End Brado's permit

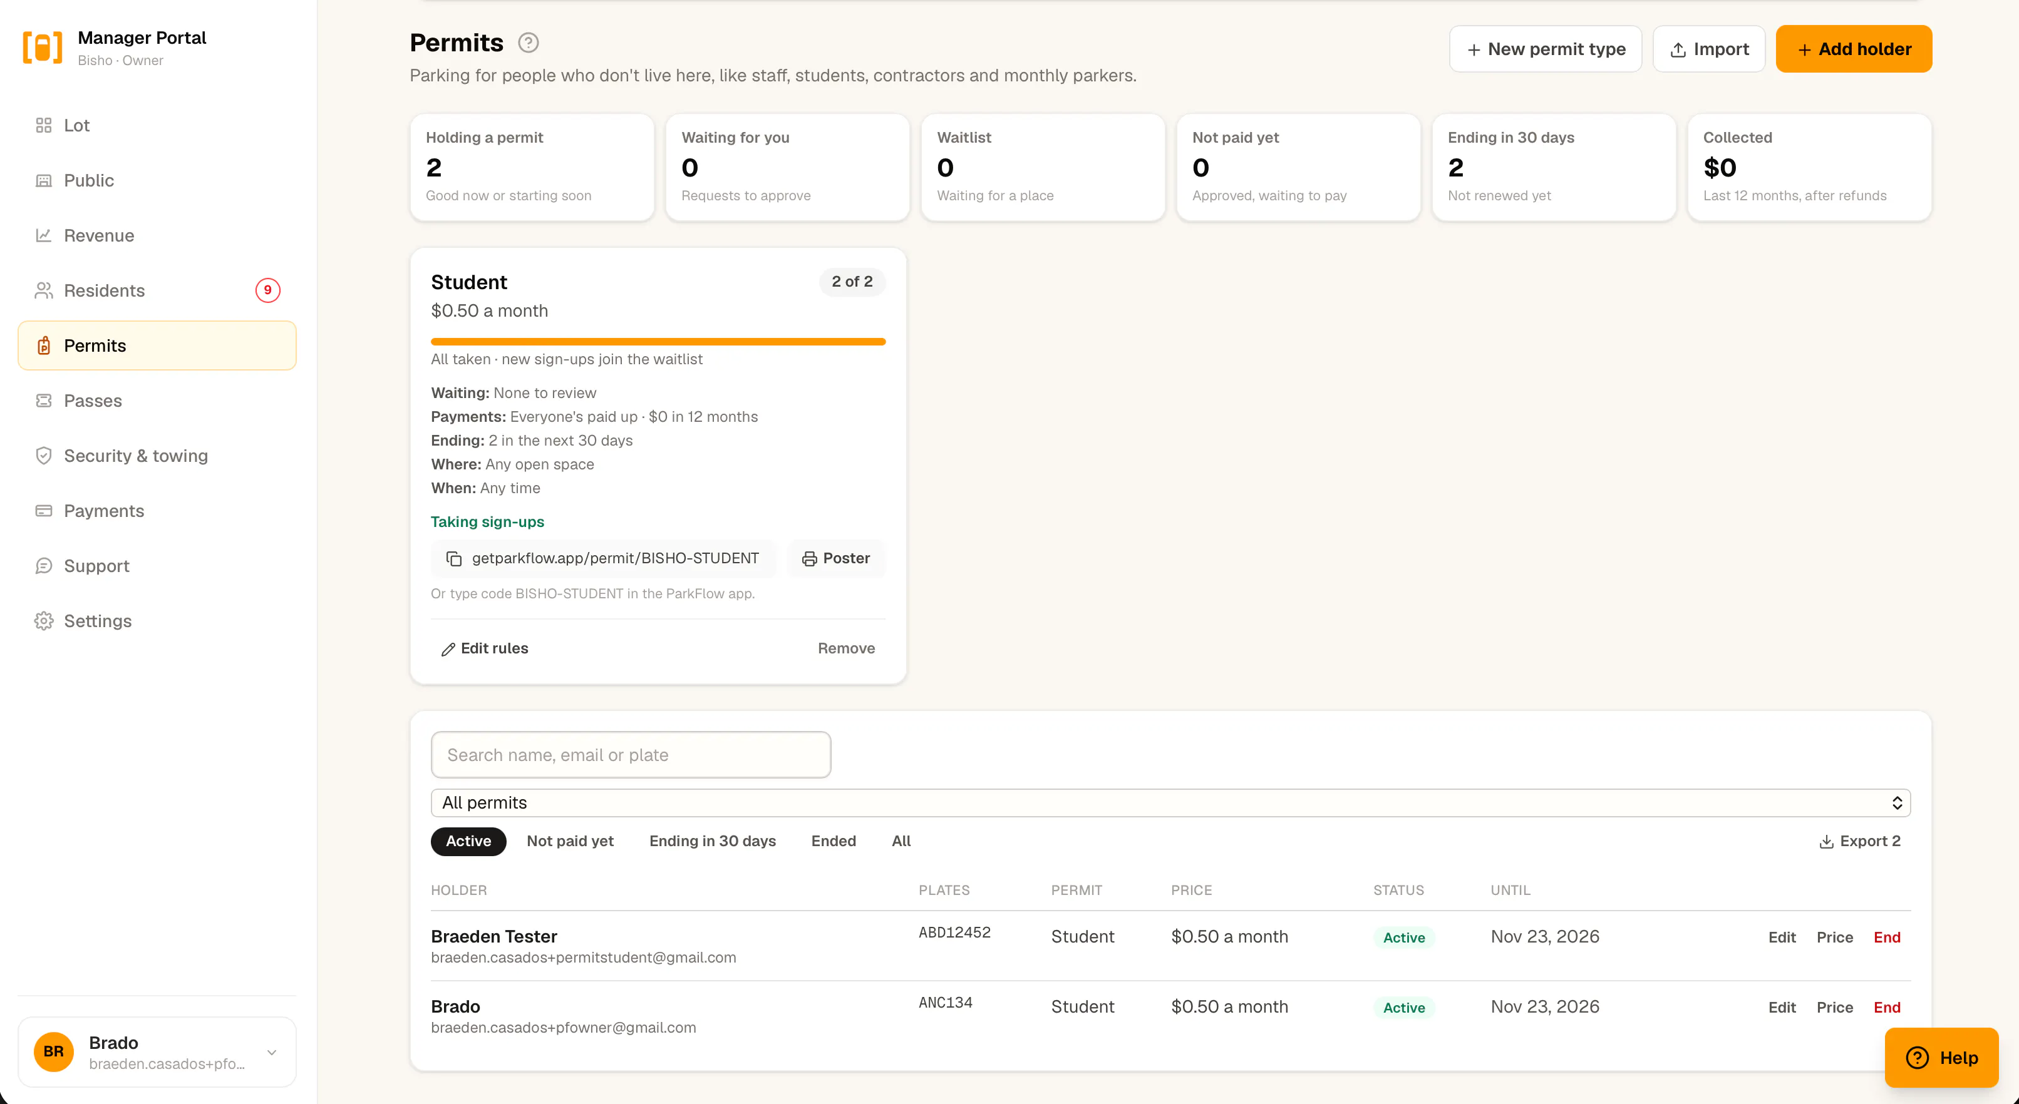[x=1886, y=1007]
